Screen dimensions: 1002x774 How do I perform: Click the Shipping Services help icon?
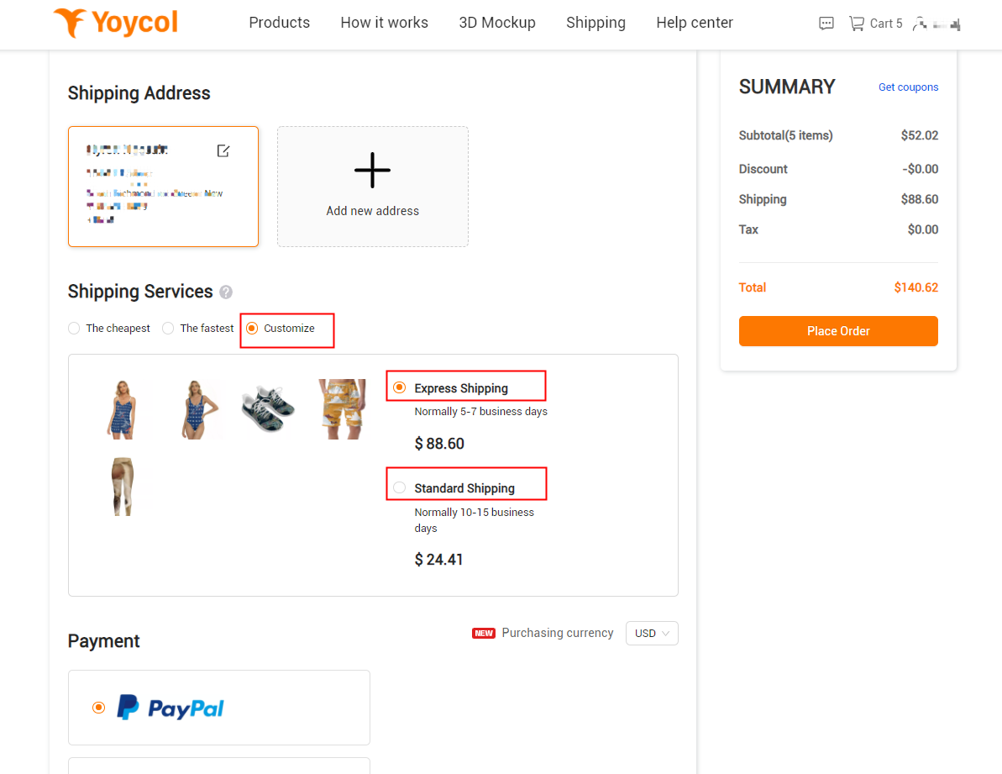pos(225,292)
